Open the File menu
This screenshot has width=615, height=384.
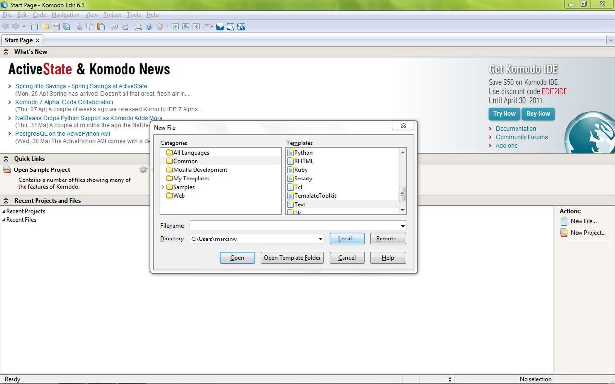click(x=7, y=15)
